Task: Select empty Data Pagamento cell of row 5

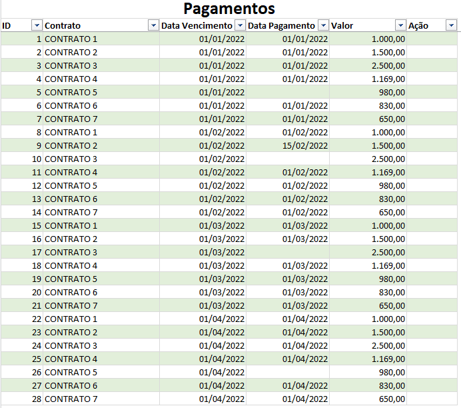Action: (288, 93)
